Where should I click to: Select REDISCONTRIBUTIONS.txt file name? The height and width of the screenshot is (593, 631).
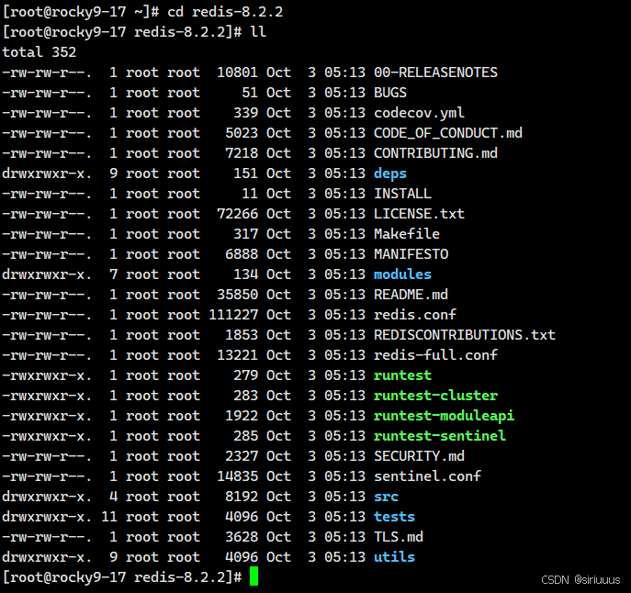[x=465, y=335]
